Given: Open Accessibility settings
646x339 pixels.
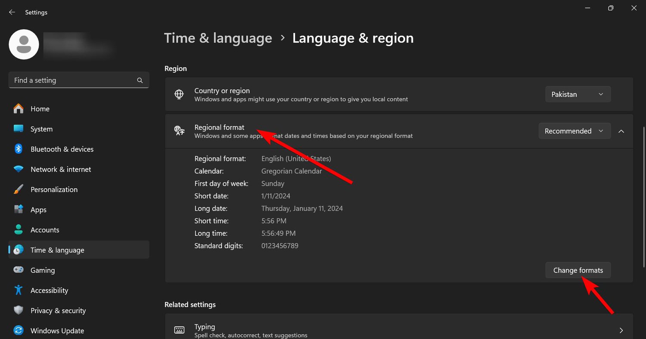Looking at the screenshot, I should (x=49, y=290).
